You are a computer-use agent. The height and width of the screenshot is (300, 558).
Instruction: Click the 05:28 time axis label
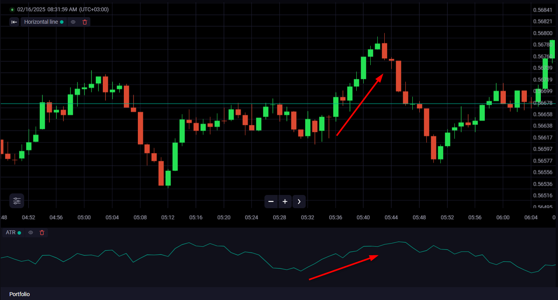coord(280,217)
